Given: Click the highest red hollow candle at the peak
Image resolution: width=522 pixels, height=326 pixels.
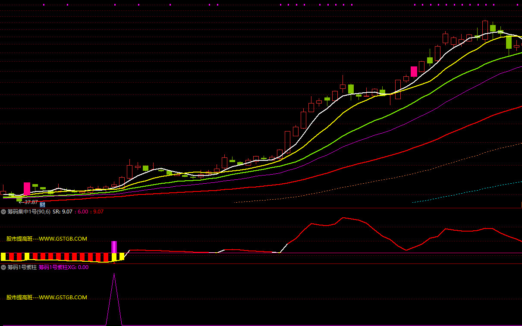Looking at the screenshot, I should point(485,30).
